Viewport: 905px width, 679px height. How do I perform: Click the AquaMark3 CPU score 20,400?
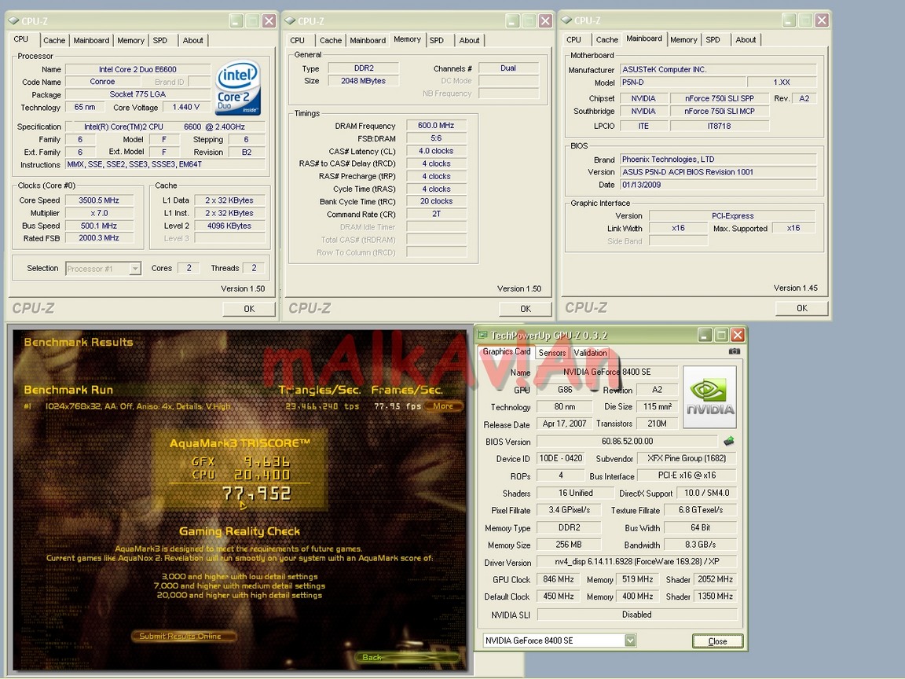tap(262, 475)
